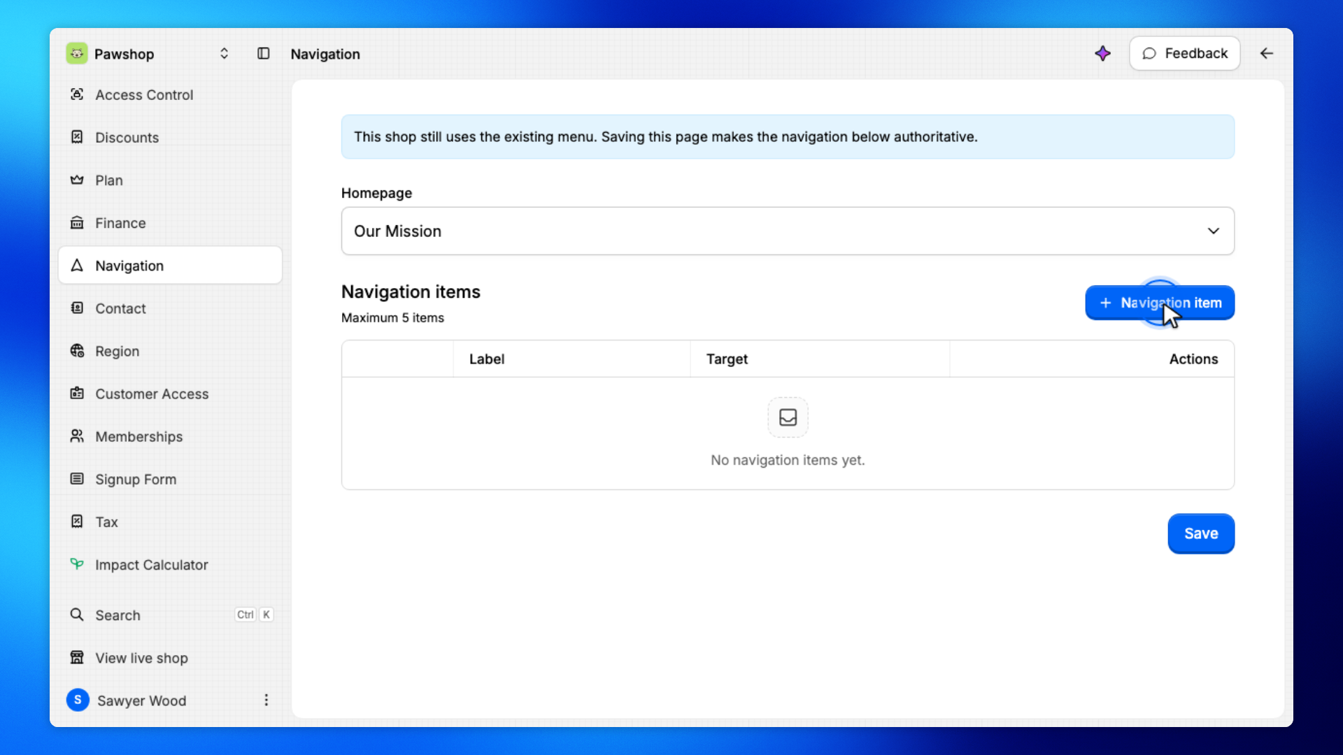The width and height of the screenshot is (1343, 755).
Task: Click the Customer Access icon
Action: [77, 393]
